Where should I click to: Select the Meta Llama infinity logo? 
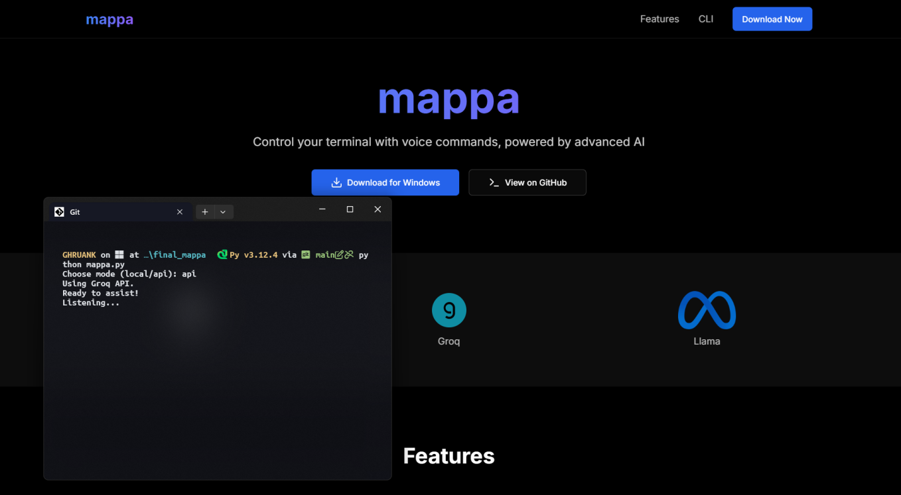[707, 309]
